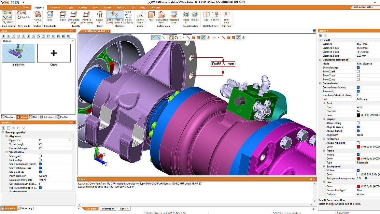Click the Drill hole measurement icon

coord(226,16)
